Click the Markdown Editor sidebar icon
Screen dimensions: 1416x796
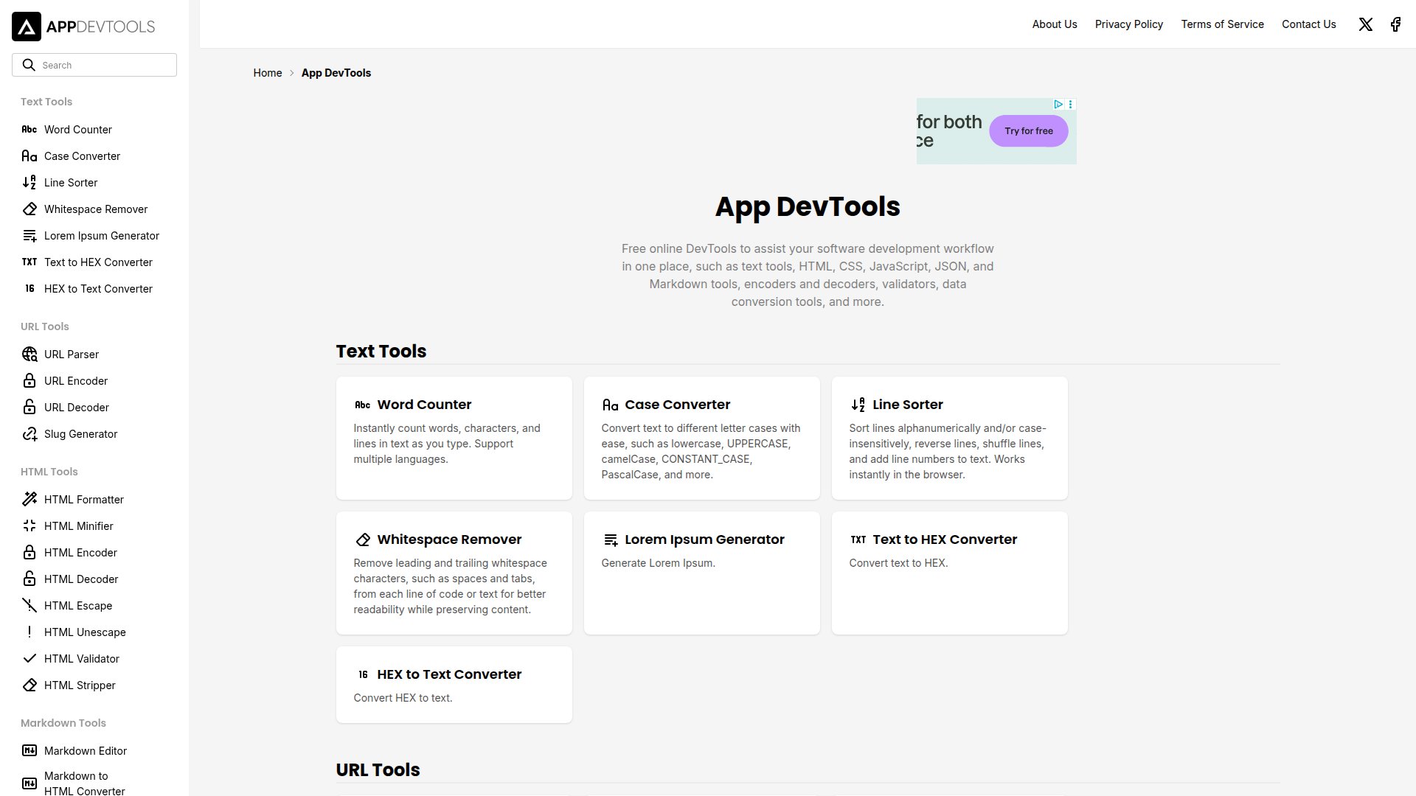[29, 751]
